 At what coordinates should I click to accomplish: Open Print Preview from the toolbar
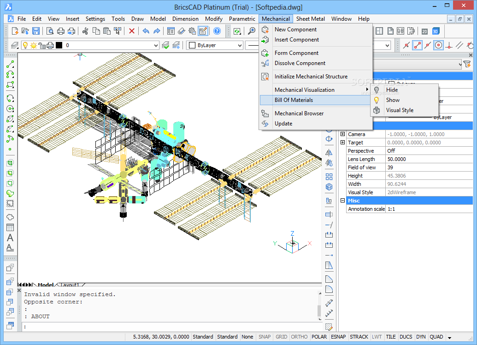[50, 31]
